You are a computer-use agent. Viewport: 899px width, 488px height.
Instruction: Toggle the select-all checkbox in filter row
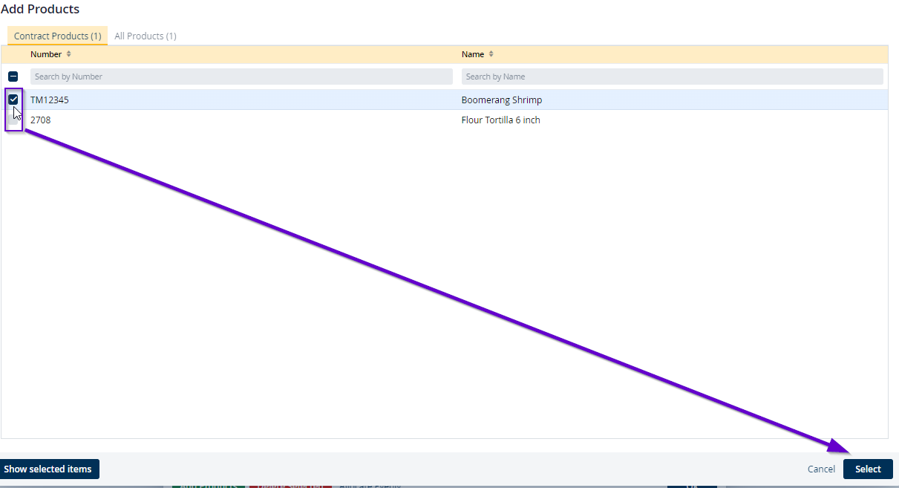tap(13, 77)
